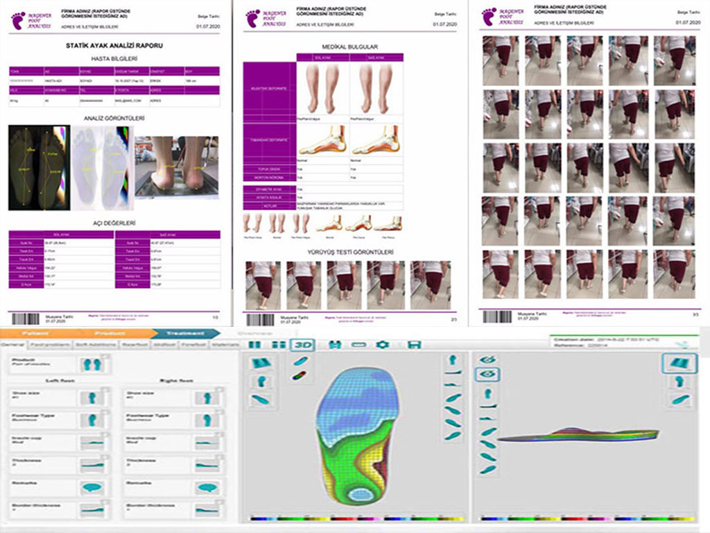Screen dimensions: 710x533
Task: Open the Left foot Thickness selector
Action: click(x=91, y=465)
